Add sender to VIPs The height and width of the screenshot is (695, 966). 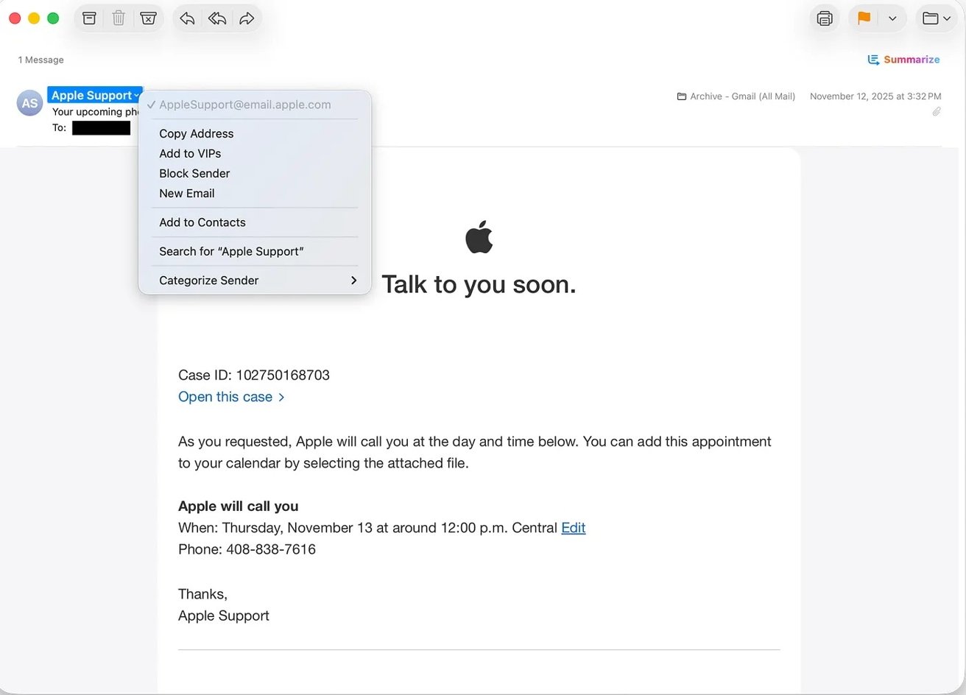click(x=190, y=153)
